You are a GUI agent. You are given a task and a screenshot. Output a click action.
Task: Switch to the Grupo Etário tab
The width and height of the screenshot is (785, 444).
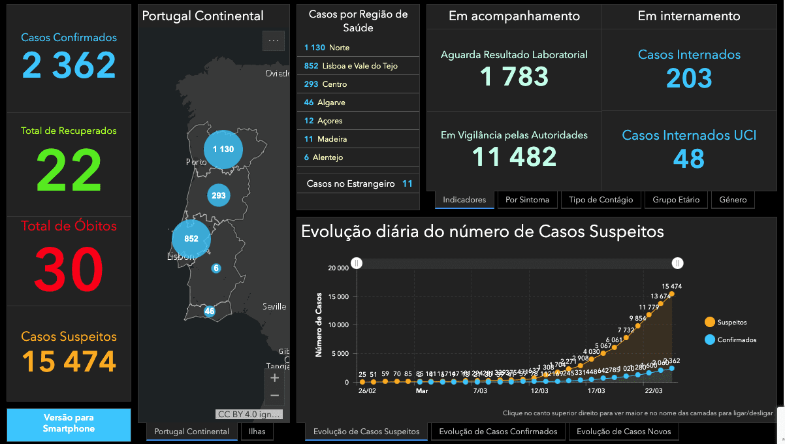tap(675, 200)
